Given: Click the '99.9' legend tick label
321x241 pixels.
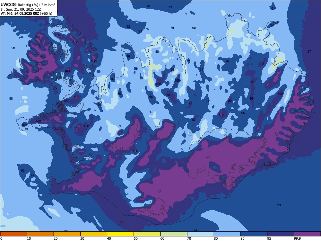Looking at the screenshot, I should [x=297, y=238].
